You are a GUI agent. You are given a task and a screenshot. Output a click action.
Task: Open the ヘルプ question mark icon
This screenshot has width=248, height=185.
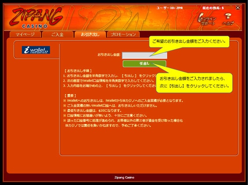coord(228,19)
